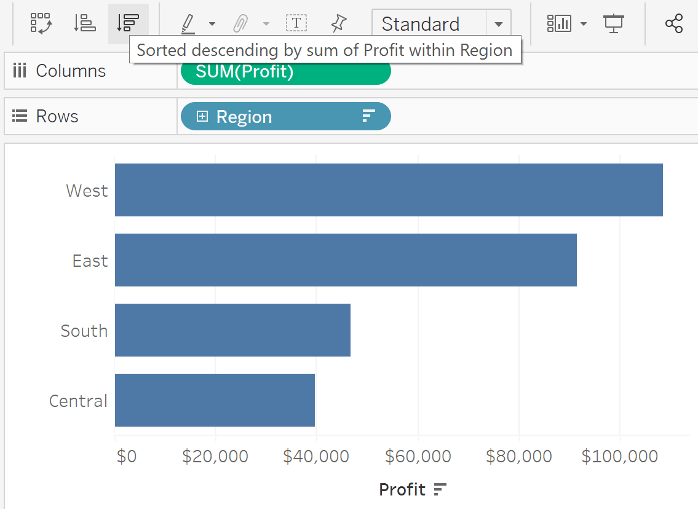Click the sort icon next to Profit axis
The height and width of the screenshot is (509, 698).
440,489
